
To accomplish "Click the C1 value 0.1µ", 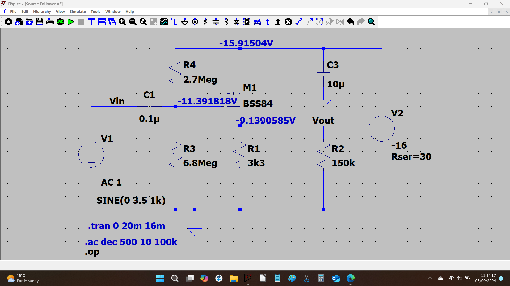I will (149, 119).
